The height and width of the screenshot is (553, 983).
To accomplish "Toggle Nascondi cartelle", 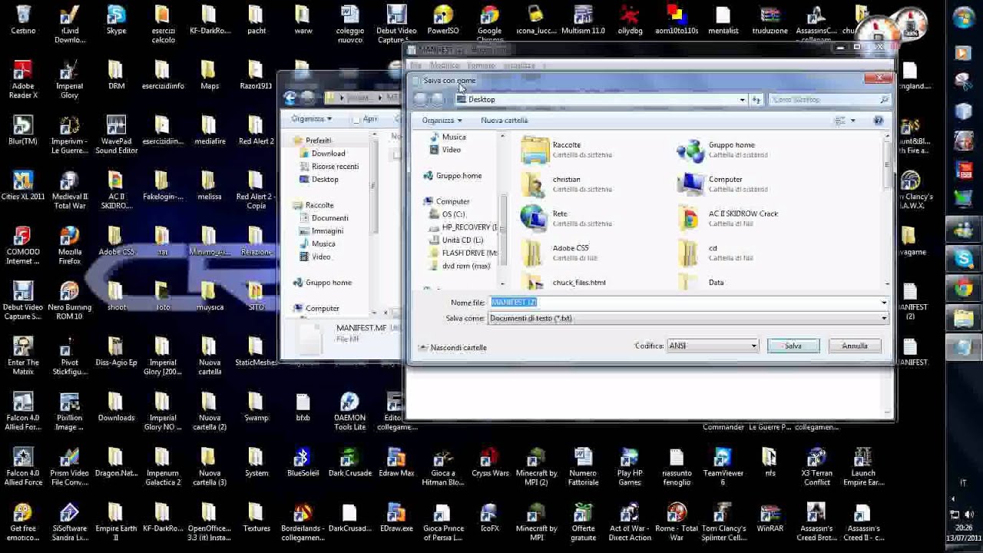I will coord(452,348).
